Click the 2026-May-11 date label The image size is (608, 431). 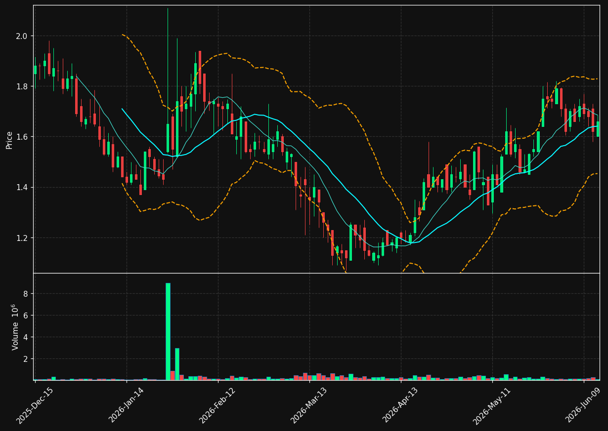coord(492,405)
